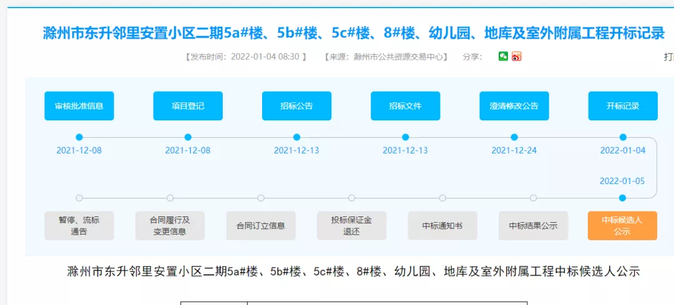Open the 审核批准信息 stage button
674x305 pixels.
[x=79, y=105]
